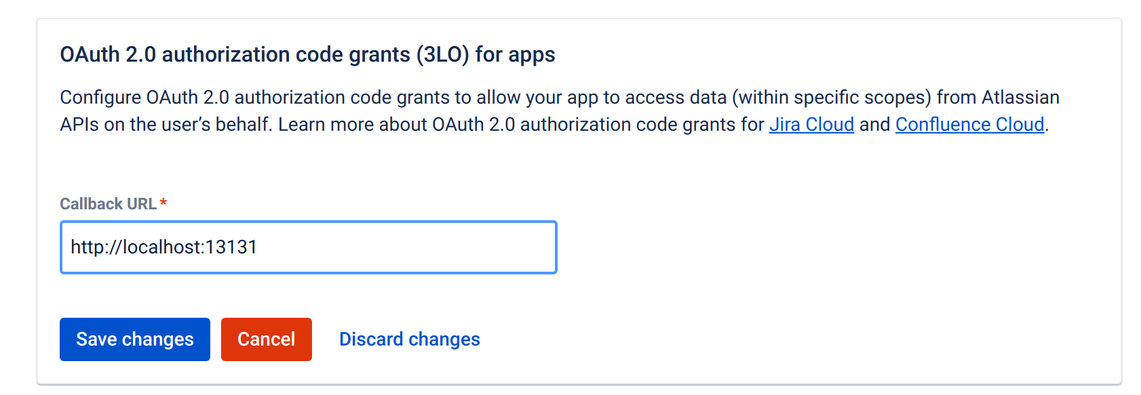Open the Confluence Cloud documentation link
This screenshot has width=1141, height=395.
click(x=969, y=124)
